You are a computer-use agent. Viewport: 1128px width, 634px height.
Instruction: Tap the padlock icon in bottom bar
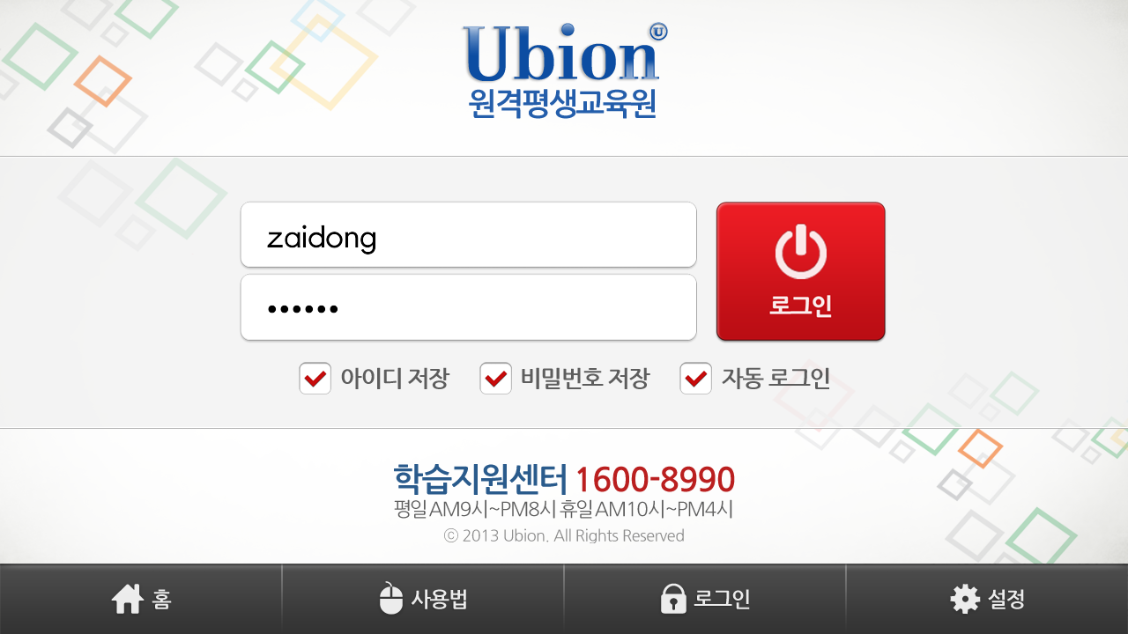click(x=673, y=599)
